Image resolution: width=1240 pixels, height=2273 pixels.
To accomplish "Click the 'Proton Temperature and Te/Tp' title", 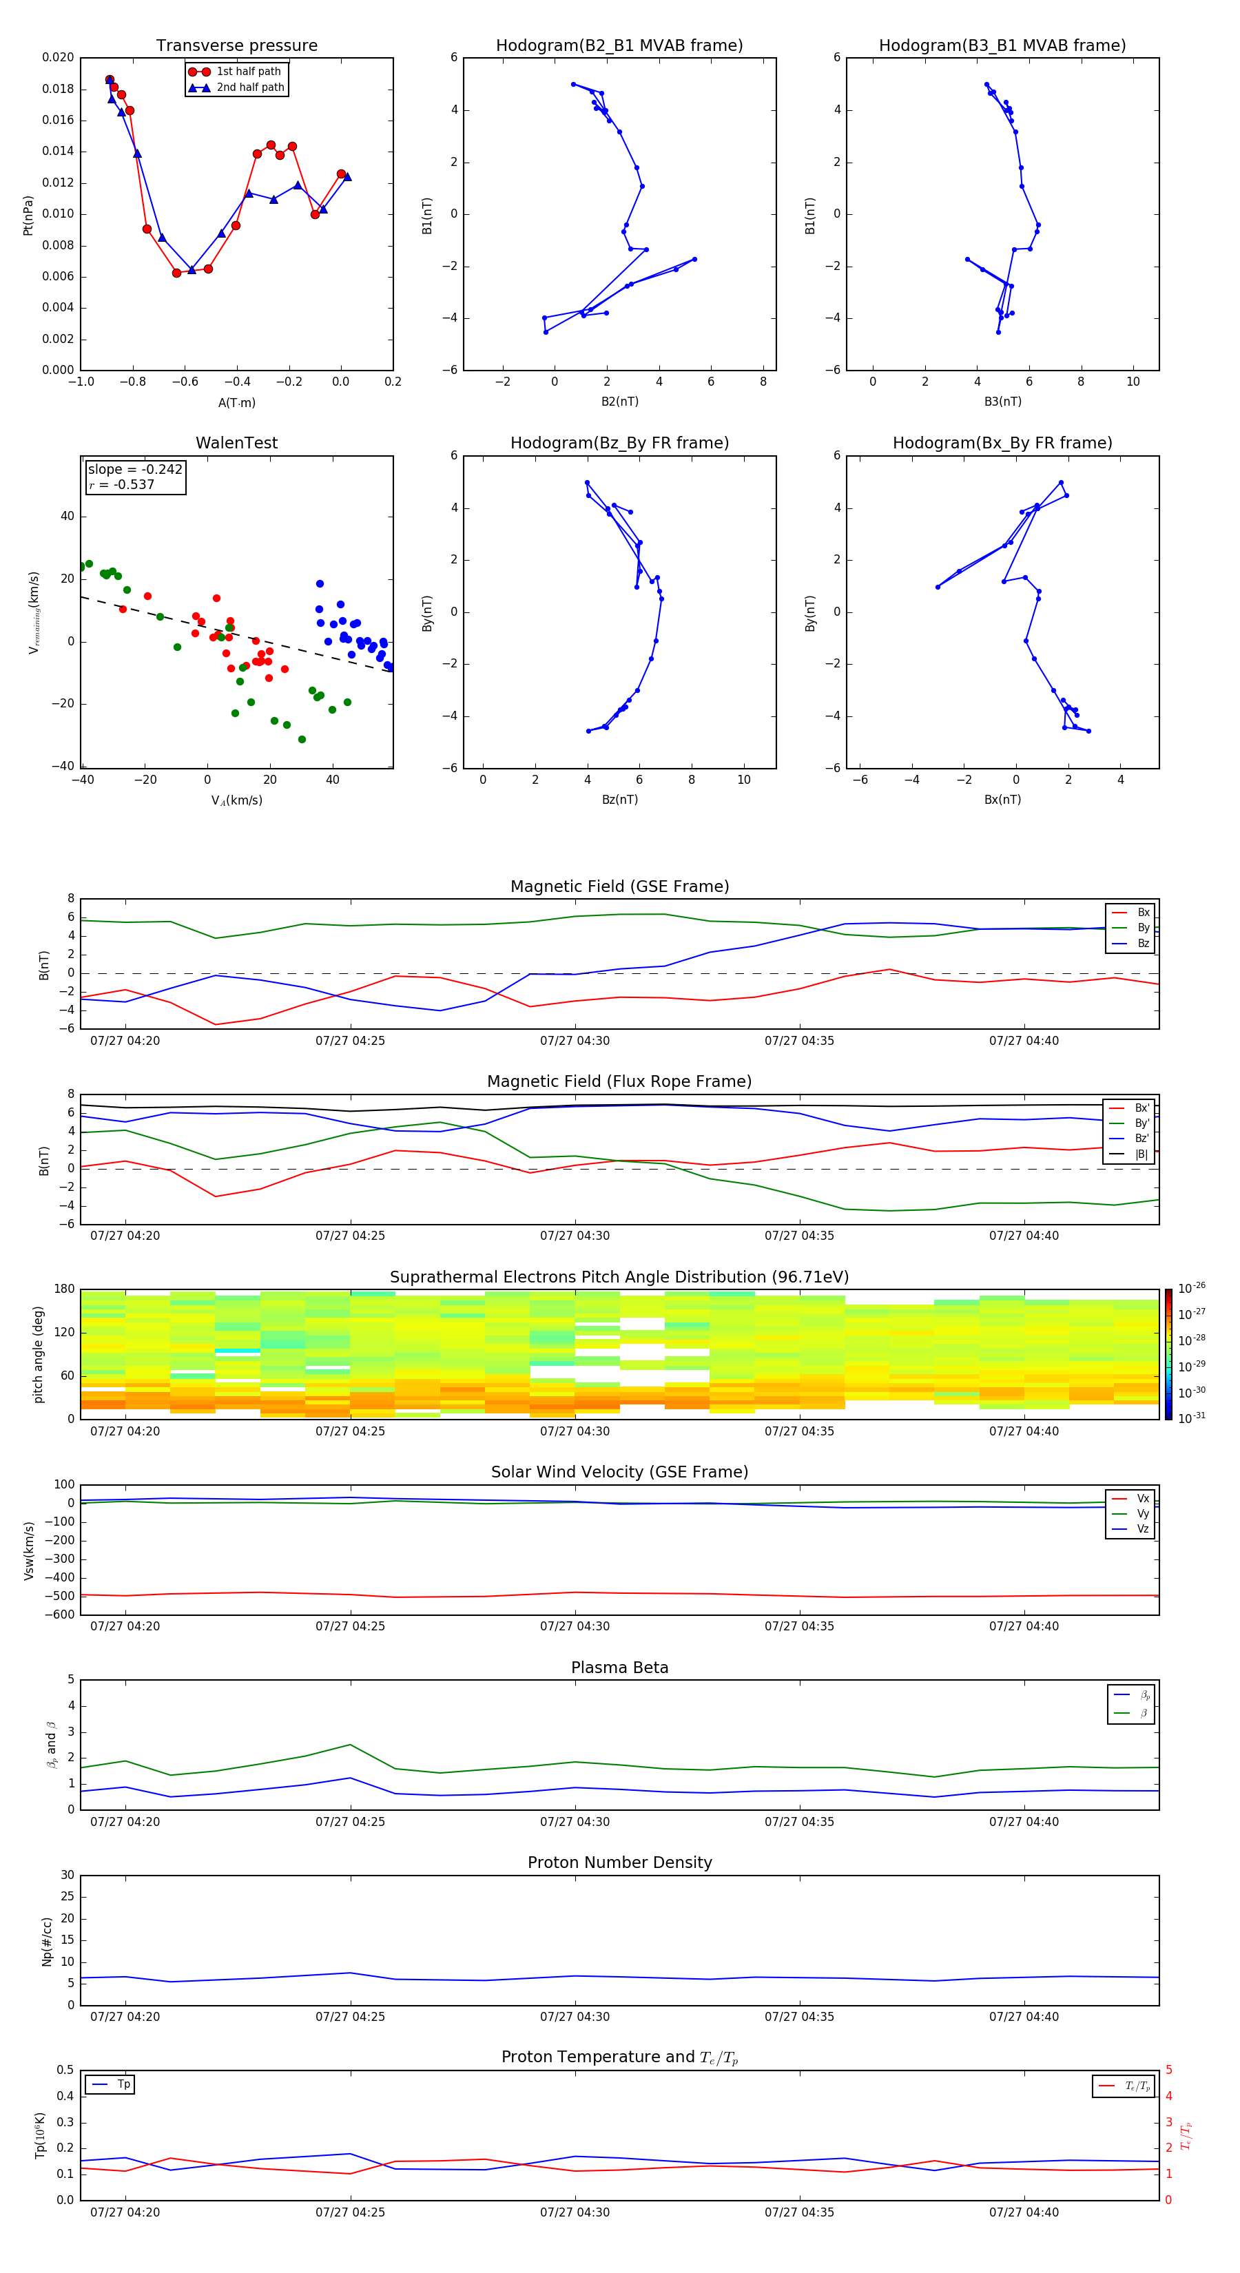I will (619, 2057).
